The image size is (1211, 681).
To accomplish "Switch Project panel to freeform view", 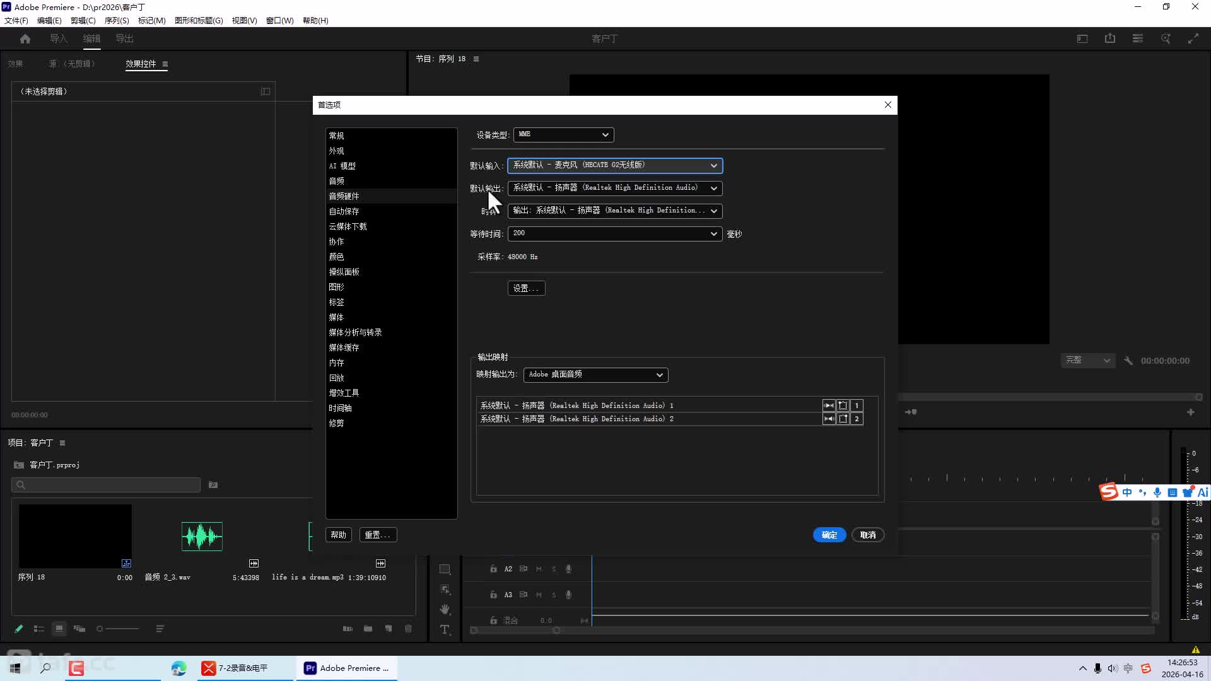I will [79, 629].
